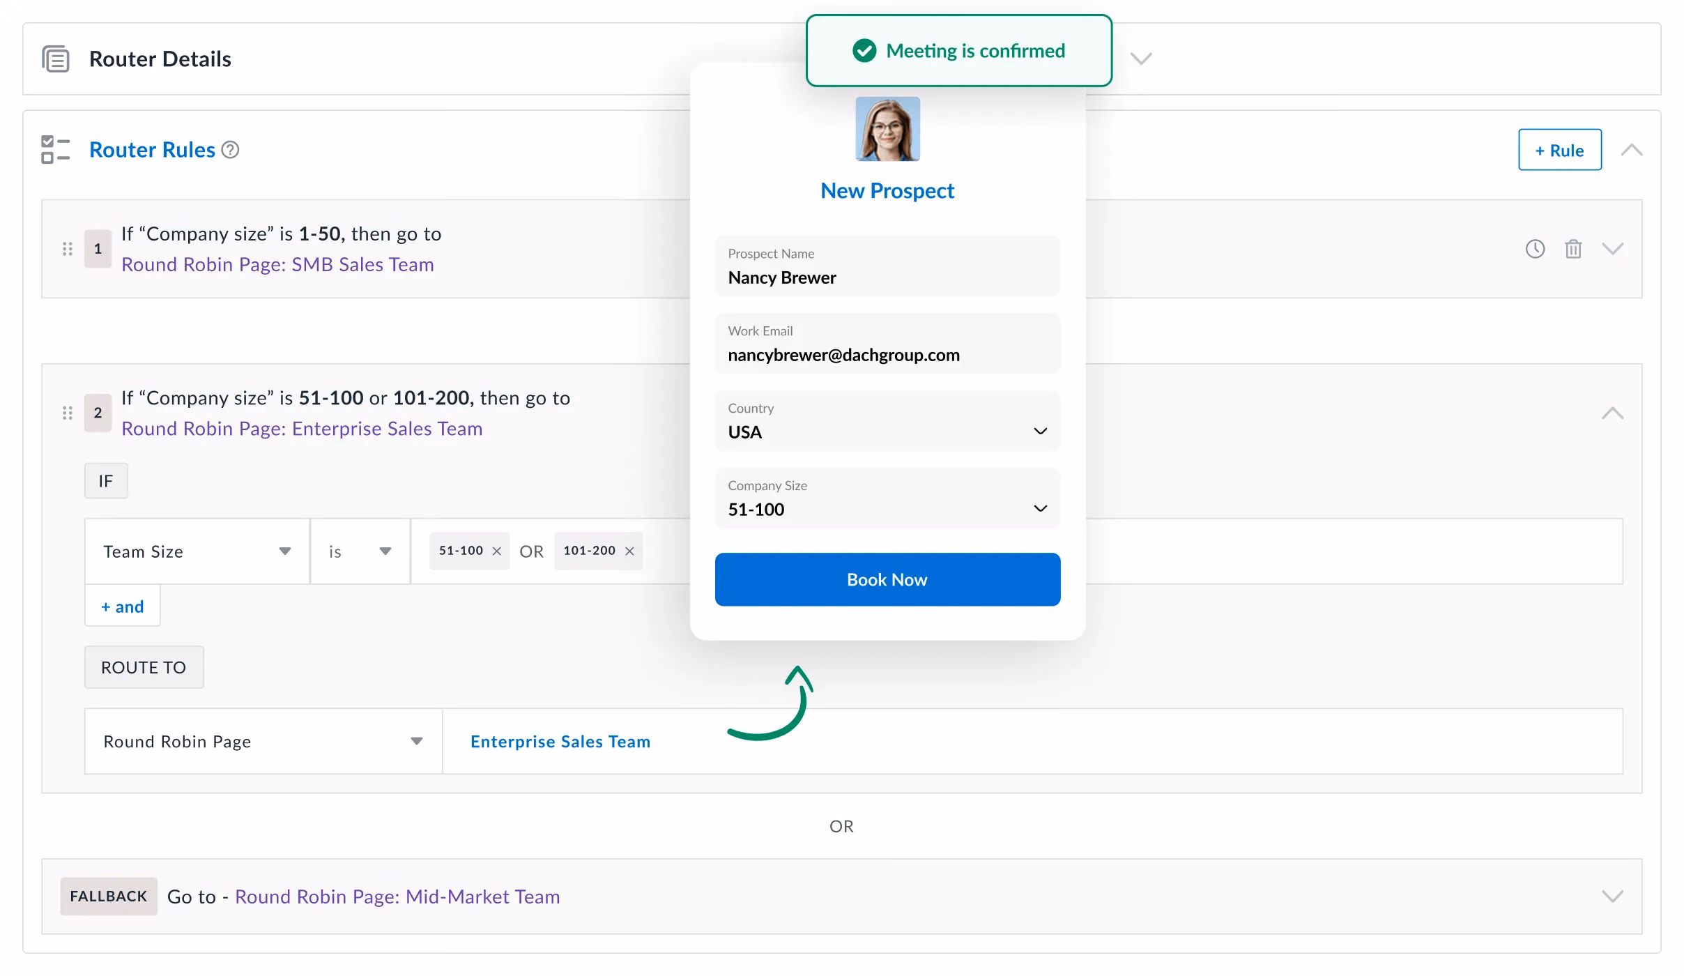The width and height of the screenshot is (1684, 976).
Task: Click the Enterprise Sales Team link
Action: pos(560,741)
